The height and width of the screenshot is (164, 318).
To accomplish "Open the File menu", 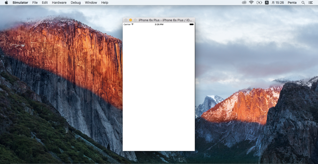I will click(35, 3).
